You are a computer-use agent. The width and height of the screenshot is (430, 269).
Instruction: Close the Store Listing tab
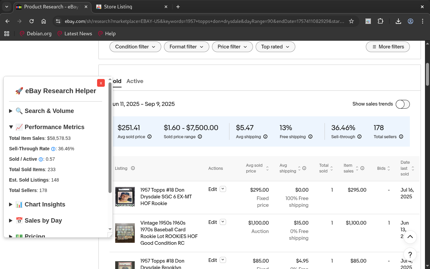(166, 7)
